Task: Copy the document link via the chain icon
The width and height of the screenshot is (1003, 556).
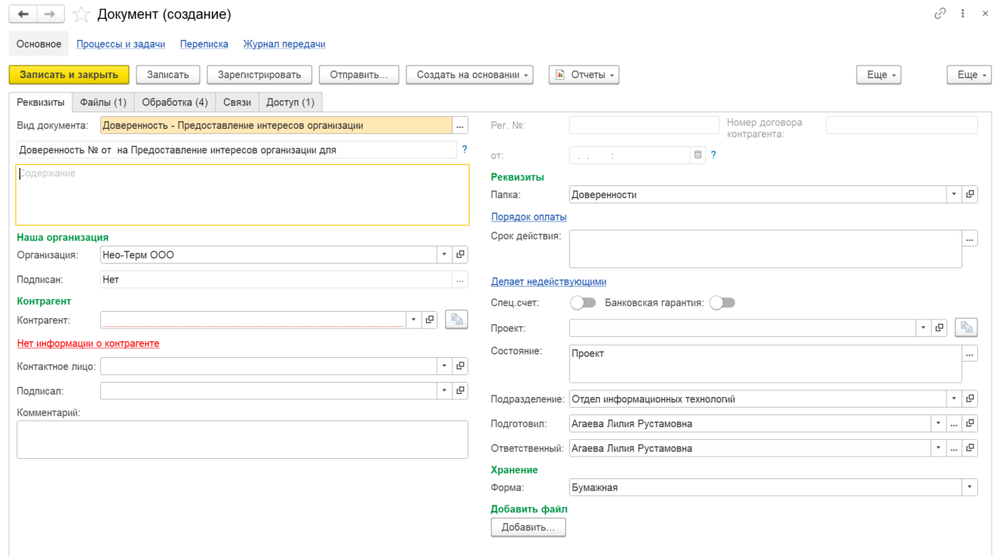Action: coord(940,14)
